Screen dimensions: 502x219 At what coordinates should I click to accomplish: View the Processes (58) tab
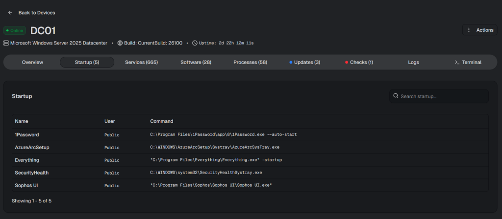(x=250, y=62)
